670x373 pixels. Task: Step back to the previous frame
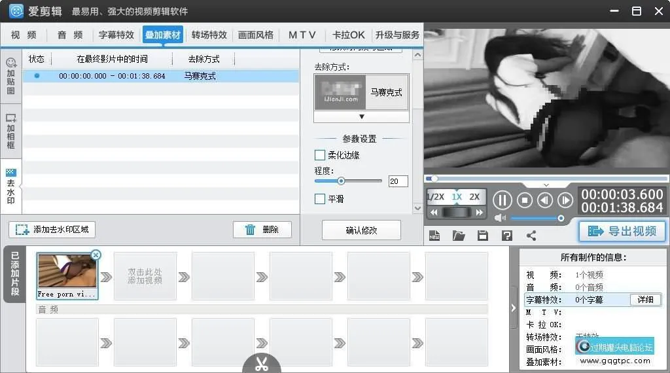click(x=544, y=200)
